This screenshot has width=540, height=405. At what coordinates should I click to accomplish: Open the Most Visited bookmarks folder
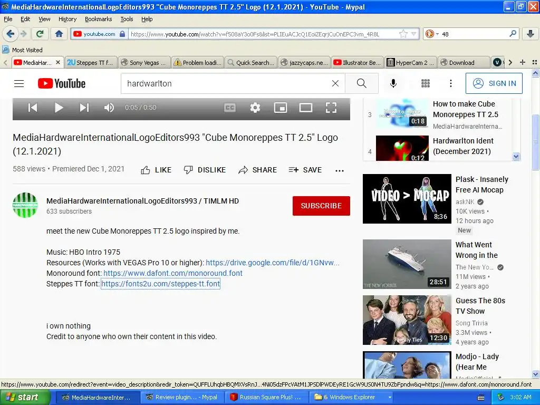[x=23, y=50]
